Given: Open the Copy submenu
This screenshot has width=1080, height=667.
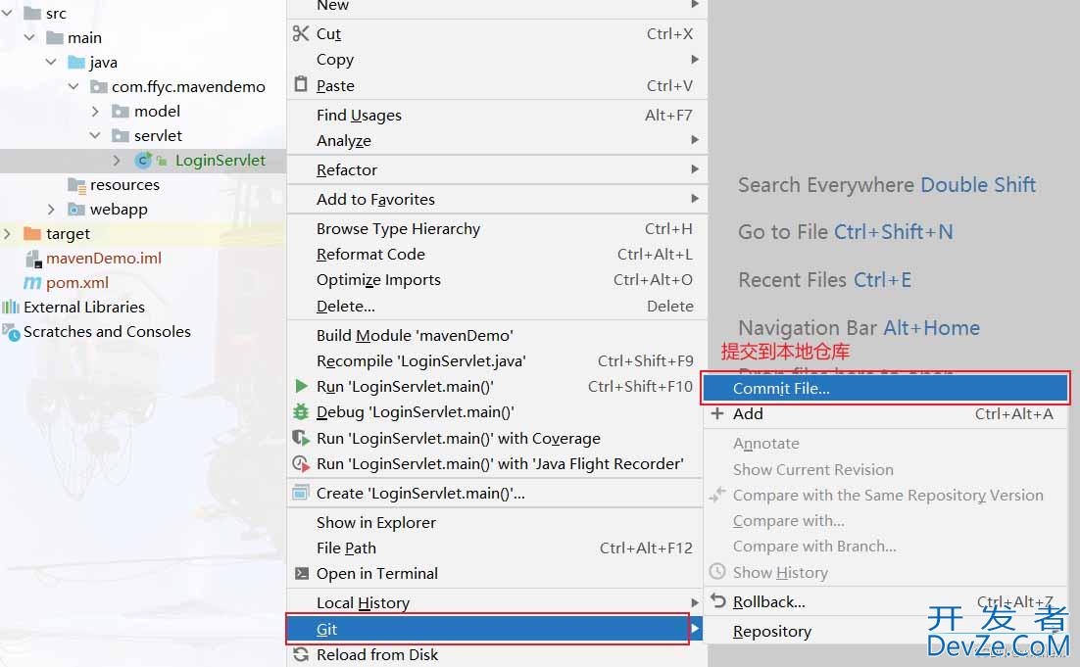Looking at the screenshot, I should point(497,59).
